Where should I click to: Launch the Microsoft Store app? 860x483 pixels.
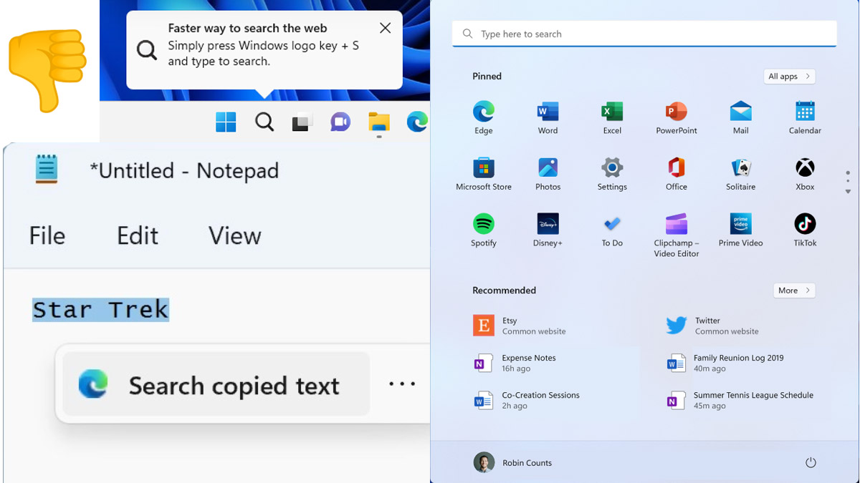pos(484,174)
